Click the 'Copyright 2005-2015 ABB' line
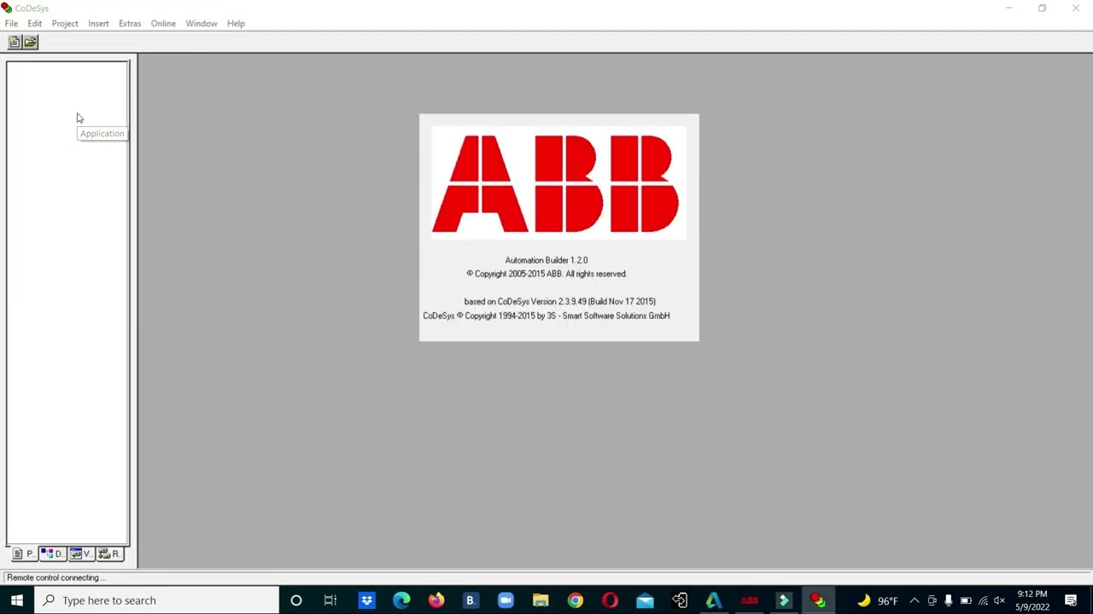This screenshot has width=1093, height=614. point(546,274)
